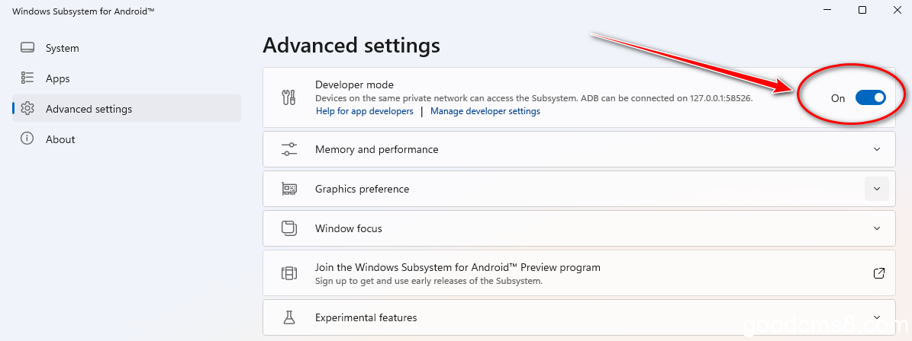Open Help for app developers link
The height and width of the screenshot is (341, 912).
point(365,111)
